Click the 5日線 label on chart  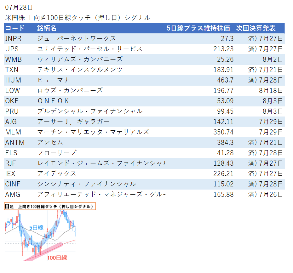pyautogui.click(x=37, y=228)
